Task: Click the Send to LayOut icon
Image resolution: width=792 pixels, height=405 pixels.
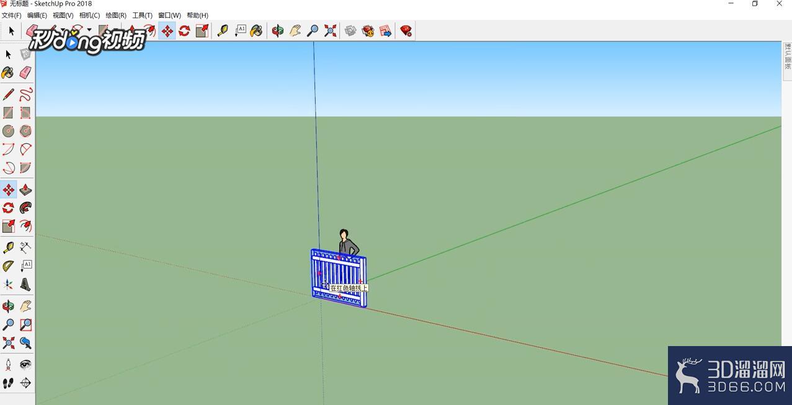Action: [385, 30]
